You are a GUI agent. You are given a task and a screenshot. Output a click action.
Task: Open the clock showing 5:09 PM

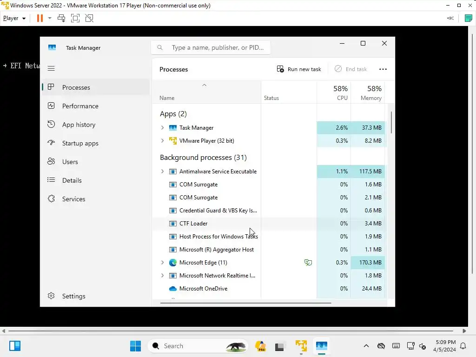coord(444,346)
